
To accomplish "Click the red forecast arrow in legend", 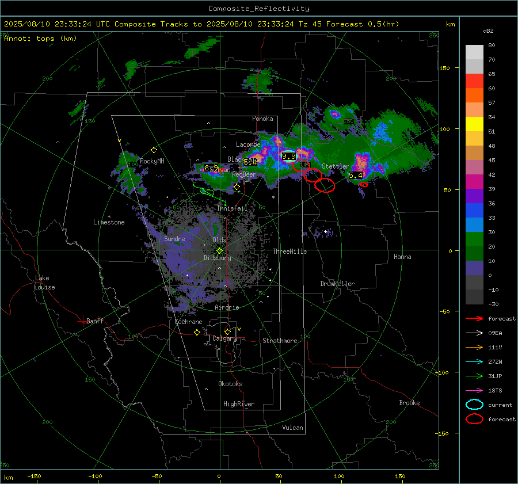I will pyautogui.click(x=474, y=318).
